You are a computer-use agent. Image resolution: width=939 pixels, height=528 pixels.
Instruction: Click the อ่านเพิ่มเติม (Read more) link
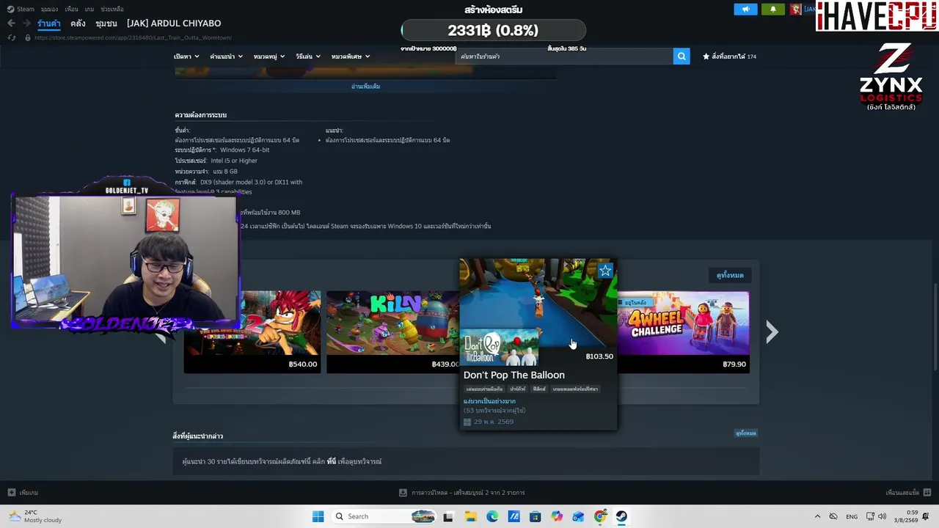(365, 87)
